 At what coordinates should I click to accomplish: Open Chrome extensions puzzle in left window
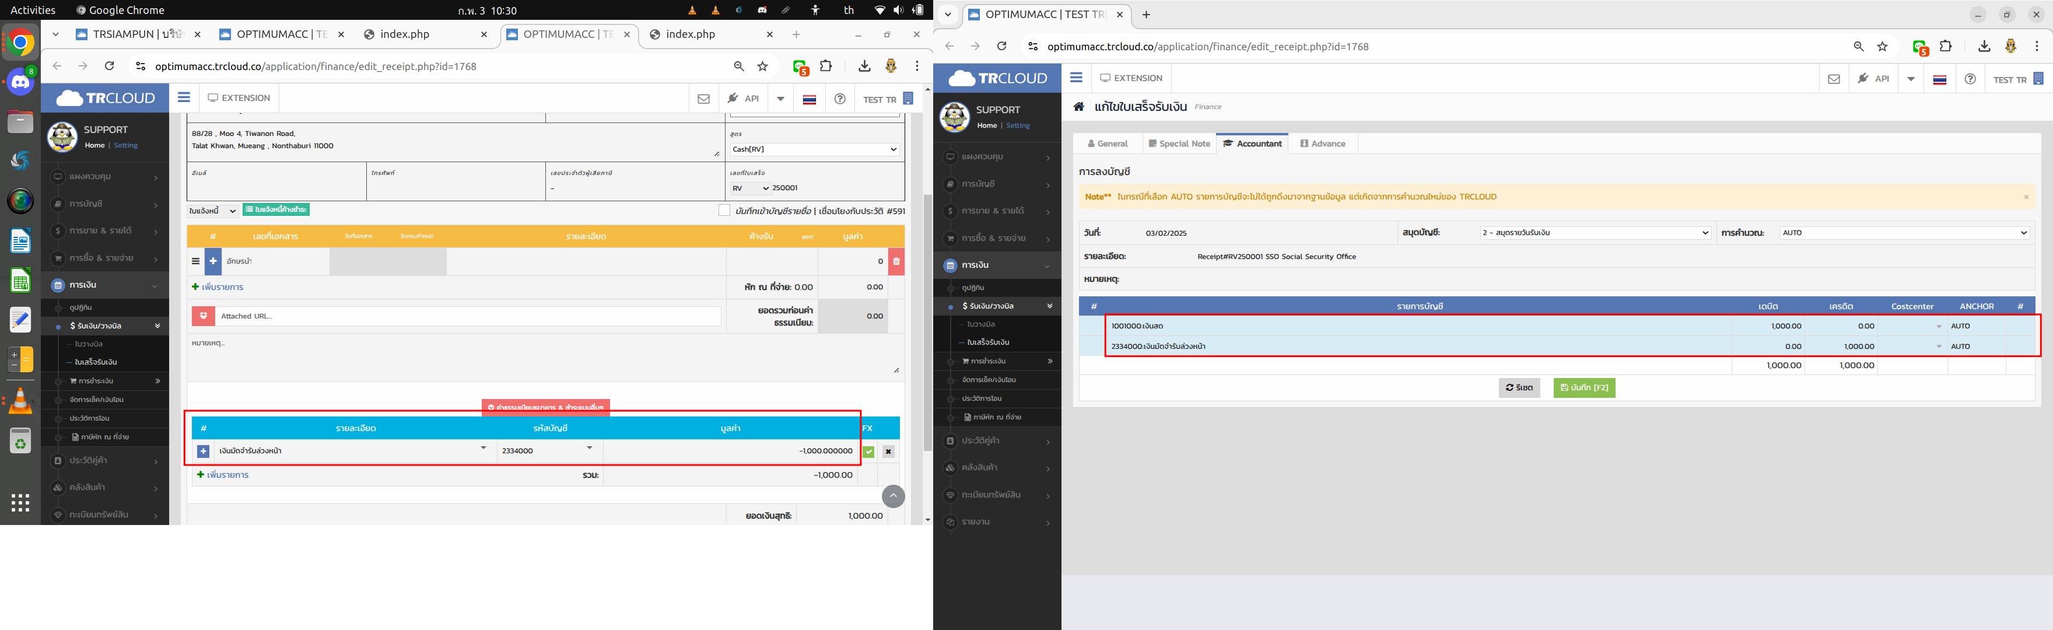pyautogui.click(x=826, y=66)
